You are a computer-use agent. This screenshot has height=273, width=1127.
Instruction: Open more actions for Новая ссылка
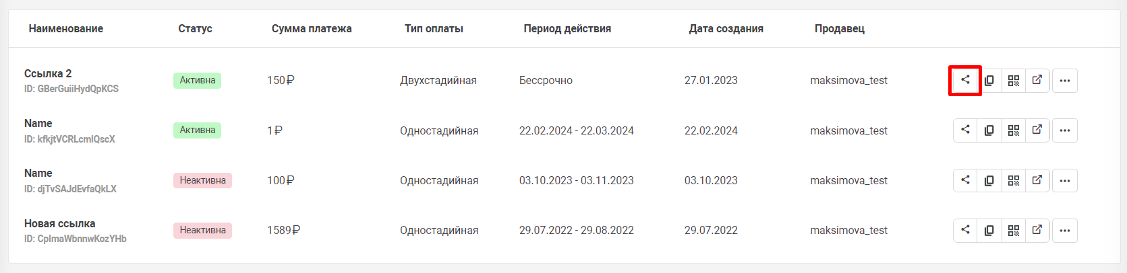[1065, 230]
